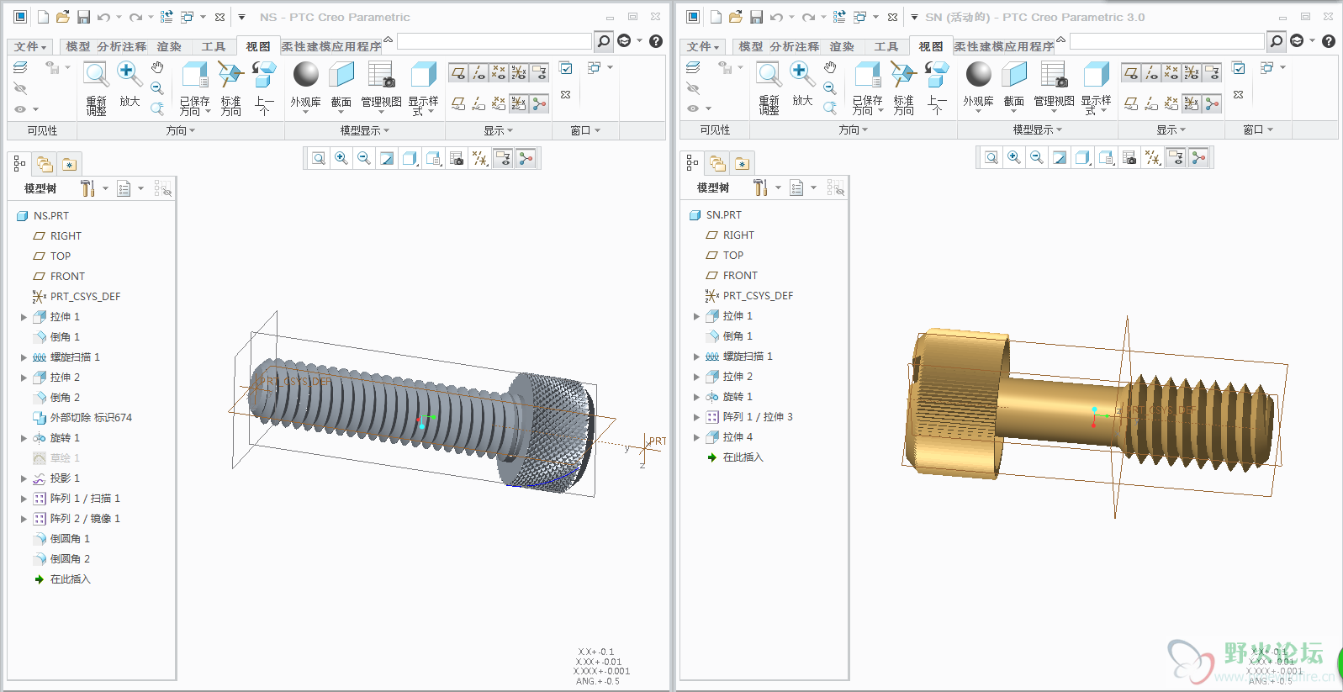
Task: Expand 螺旋扫描 1 in NS model tree
Action: pos(24,357)
